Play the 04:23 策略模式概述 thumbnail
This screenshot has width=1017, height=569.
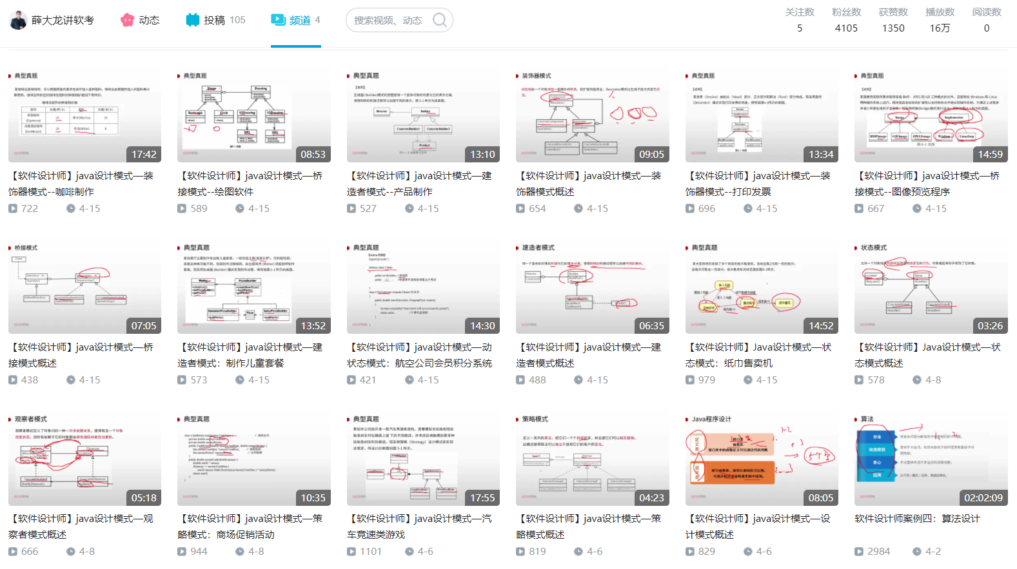(x=592, y=458)
